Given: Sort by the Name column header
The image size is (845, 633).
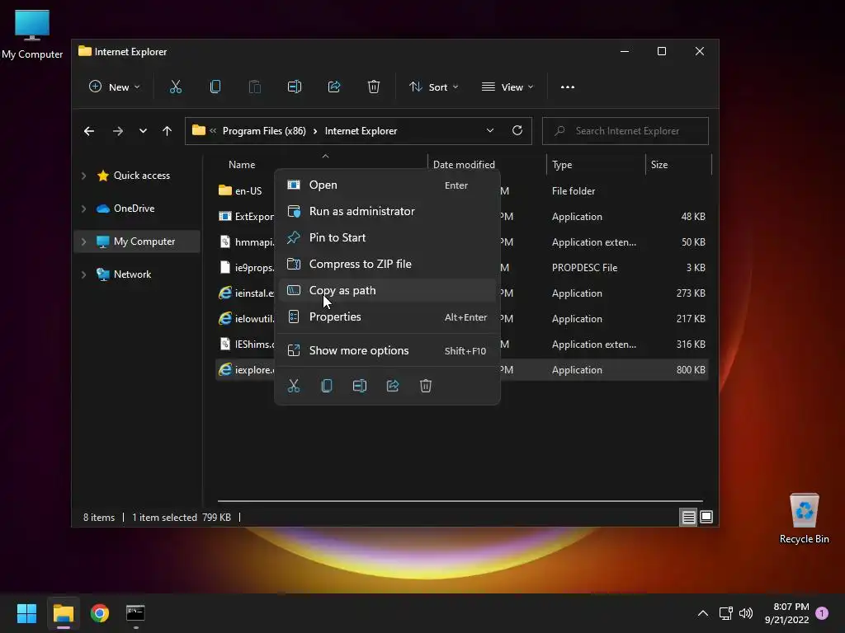Looking at the screenshot, I should 242,165.
